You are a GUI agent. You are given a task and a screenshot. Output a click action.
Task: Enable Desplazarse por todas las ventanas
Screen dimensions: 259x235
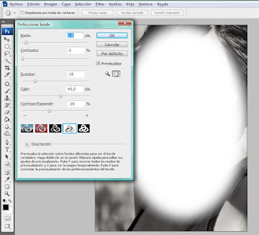pos(22,13)
